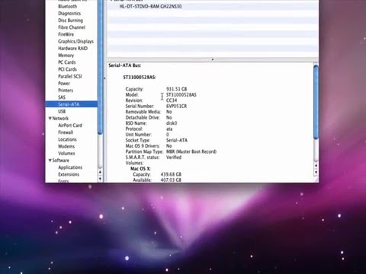
Task: Select AirPort Card under Network
Action: tap(70, 126)
